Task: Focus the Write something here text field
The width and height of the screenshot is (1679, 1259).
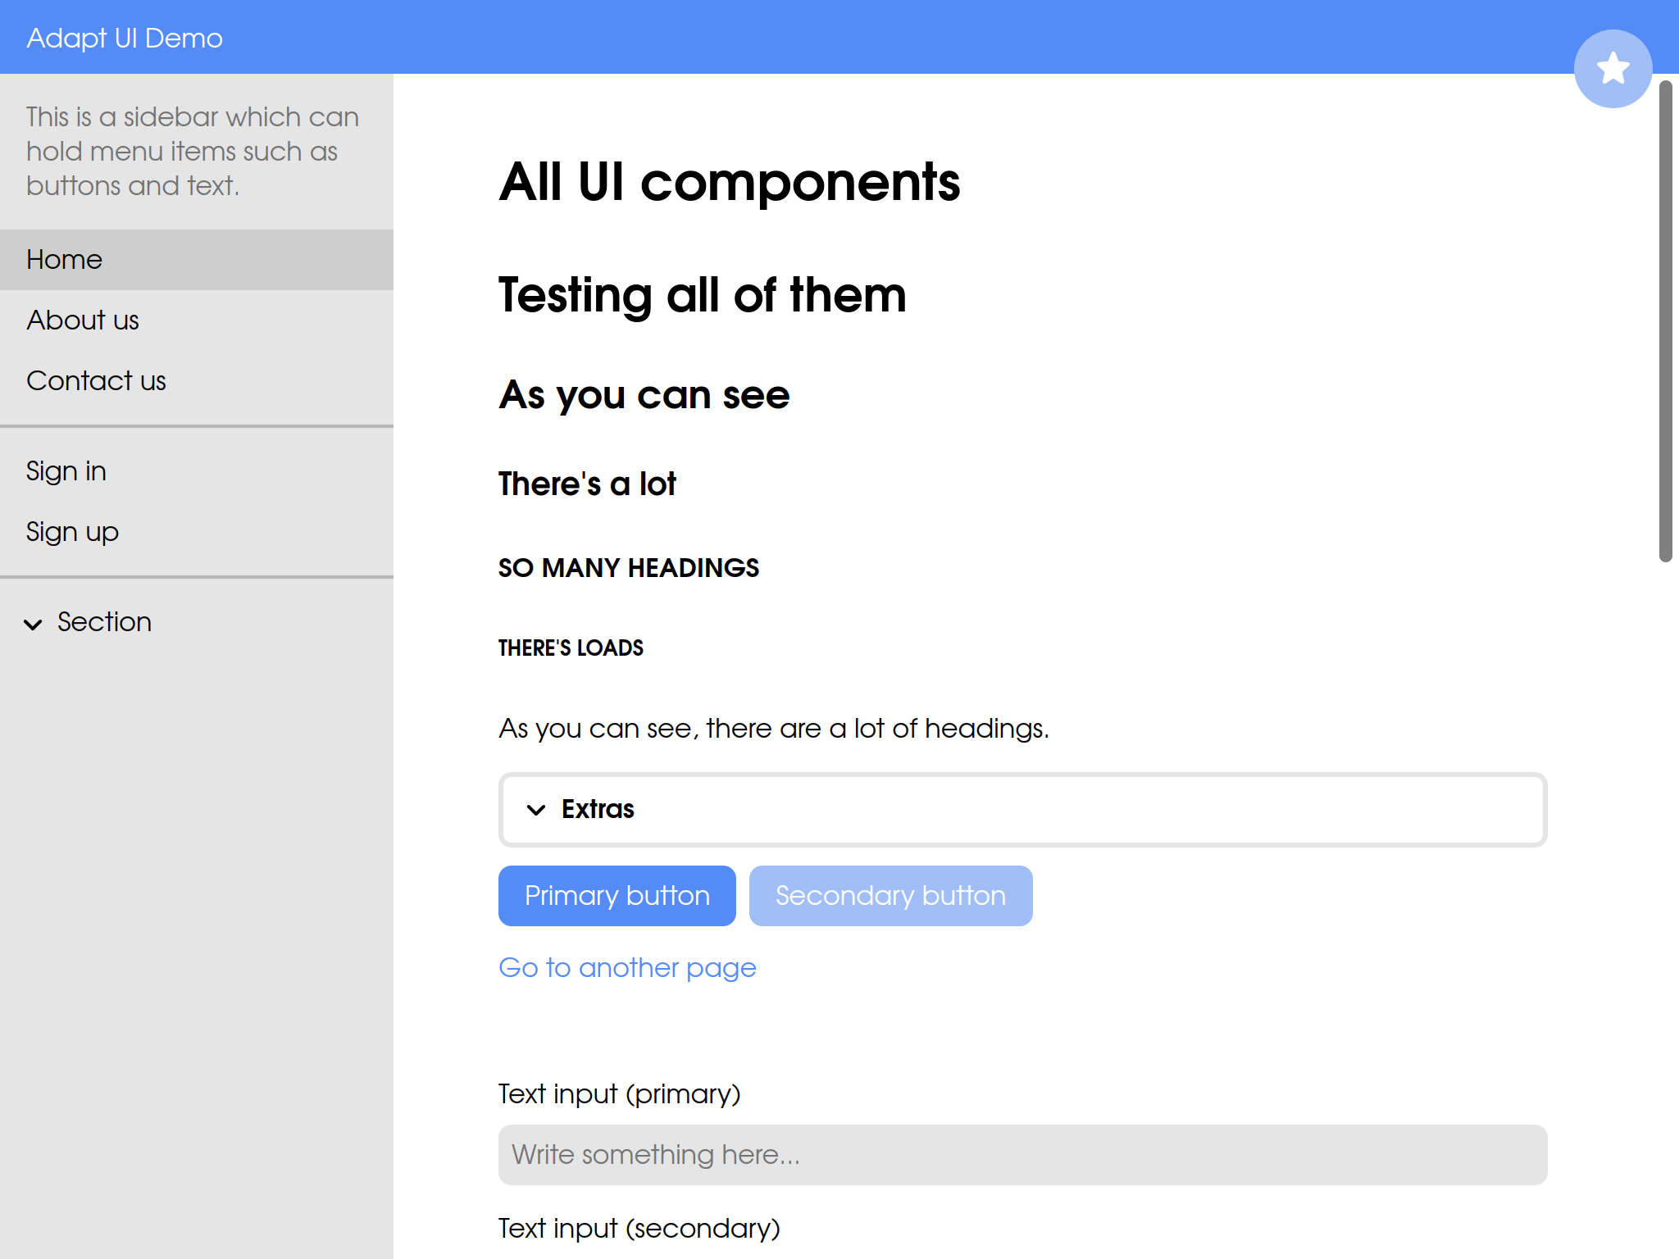Action: point(1022,1154)
